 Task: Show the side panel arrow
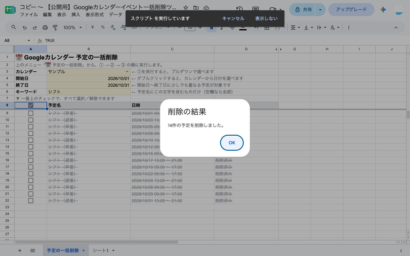(401, 251)
